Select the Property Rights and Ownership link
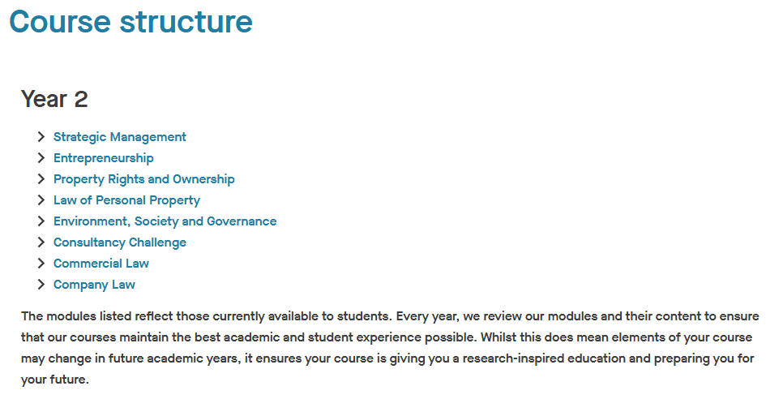 click(x=144, y=179)
